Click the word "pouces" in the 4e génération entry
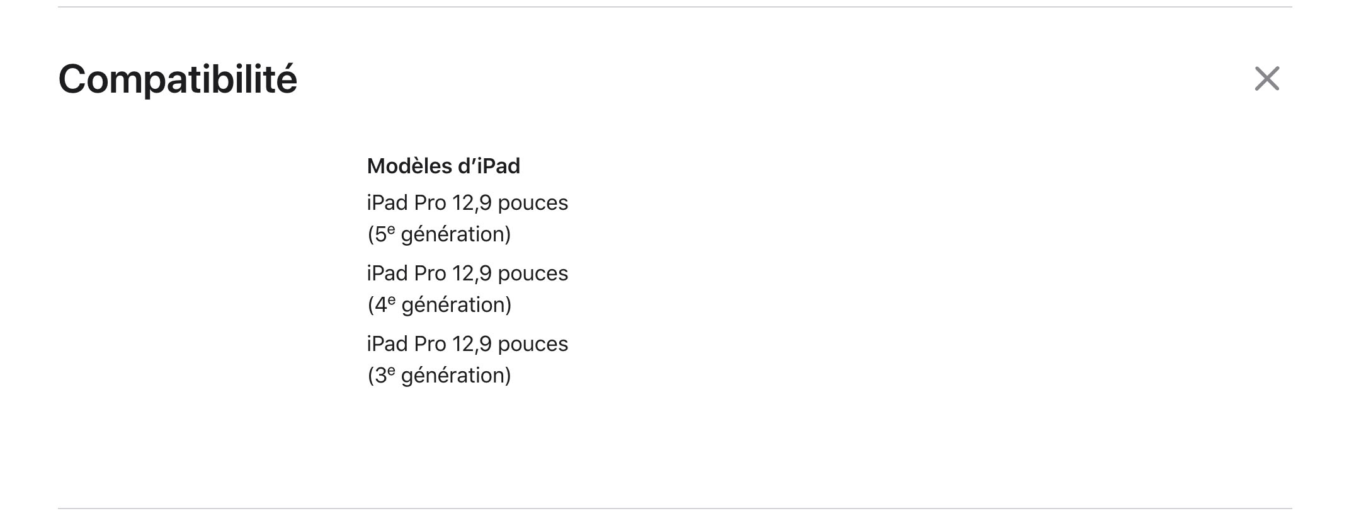 pos(533,275)
